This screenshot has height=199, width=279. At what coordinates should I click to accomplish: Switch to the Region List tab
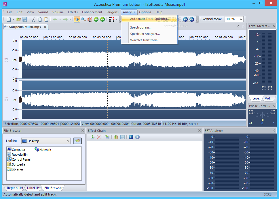point(15,188)
